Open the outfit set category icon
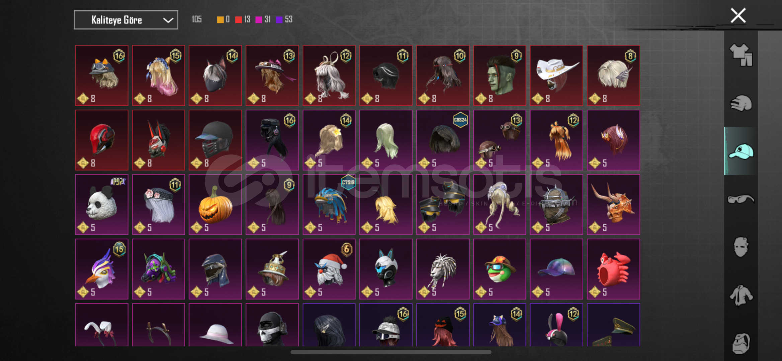 coord(741,55)
